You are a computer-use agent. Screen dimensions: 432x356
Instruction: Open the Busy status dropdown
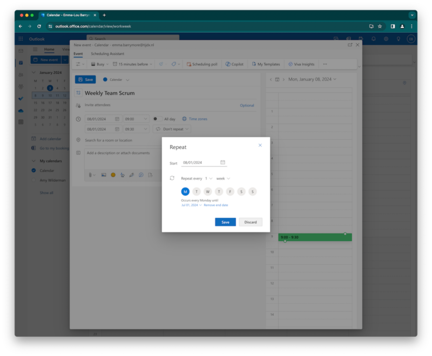click(100, 64)
